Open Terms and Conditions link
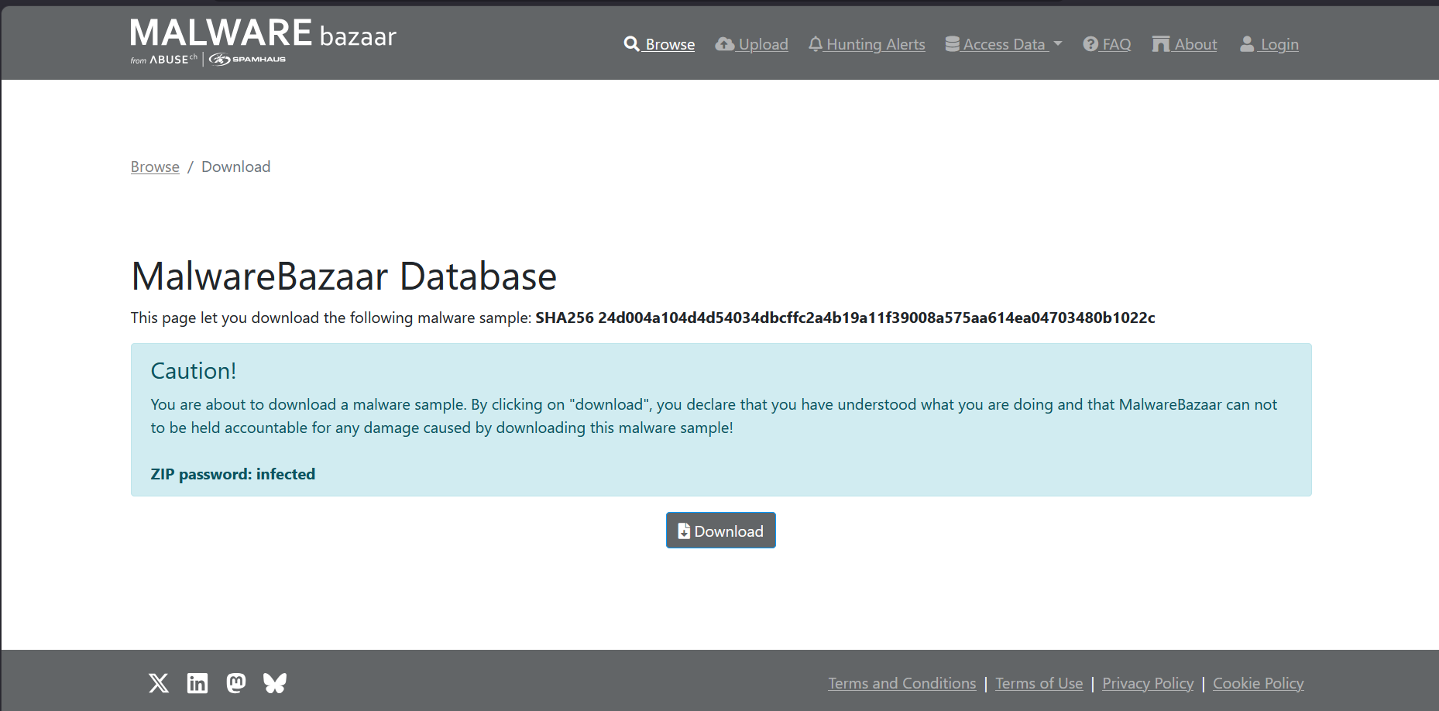The width and height of the screenshot is (1439, 711). point(902,683)
